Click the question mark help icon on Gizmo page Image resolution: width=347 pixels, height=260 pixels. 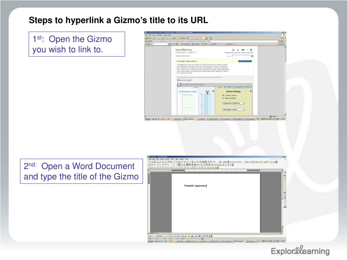coord(247,50)
